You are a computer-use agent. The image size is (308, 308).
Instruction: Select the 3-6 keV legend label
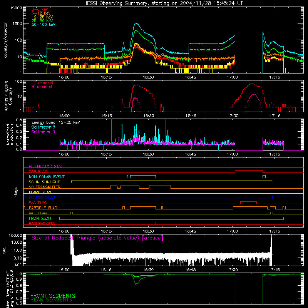pyautogui.click(x=40, y=9)
